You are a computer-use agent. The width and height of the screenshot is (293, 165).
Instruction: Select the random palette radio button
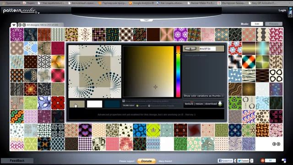149,106
